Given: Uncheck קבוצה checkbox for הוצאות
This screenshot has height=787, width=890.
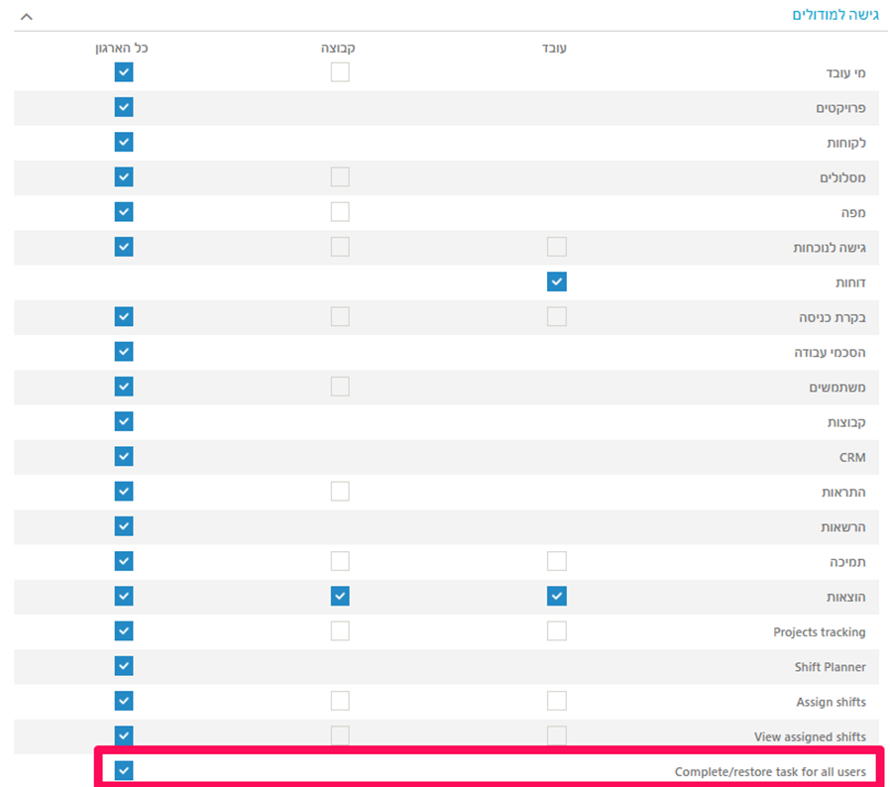Looking at the screenshot, I should coord(340,597).
